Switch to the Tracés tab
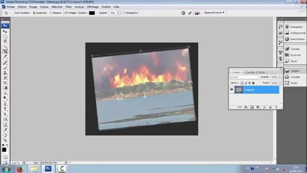 click(261, 72)
